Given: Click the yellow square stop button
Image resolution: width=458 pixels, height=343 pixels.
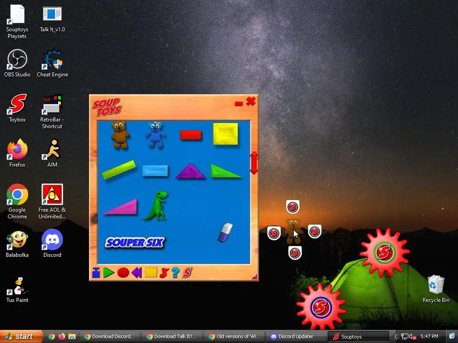Looking at the screenshot, I should (151, 272).
